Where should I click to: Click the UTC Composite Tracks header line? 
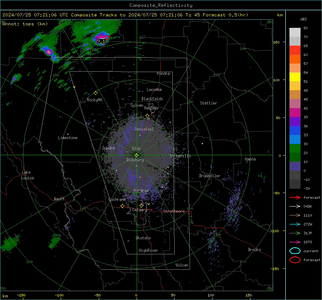[x=125, y=15]
